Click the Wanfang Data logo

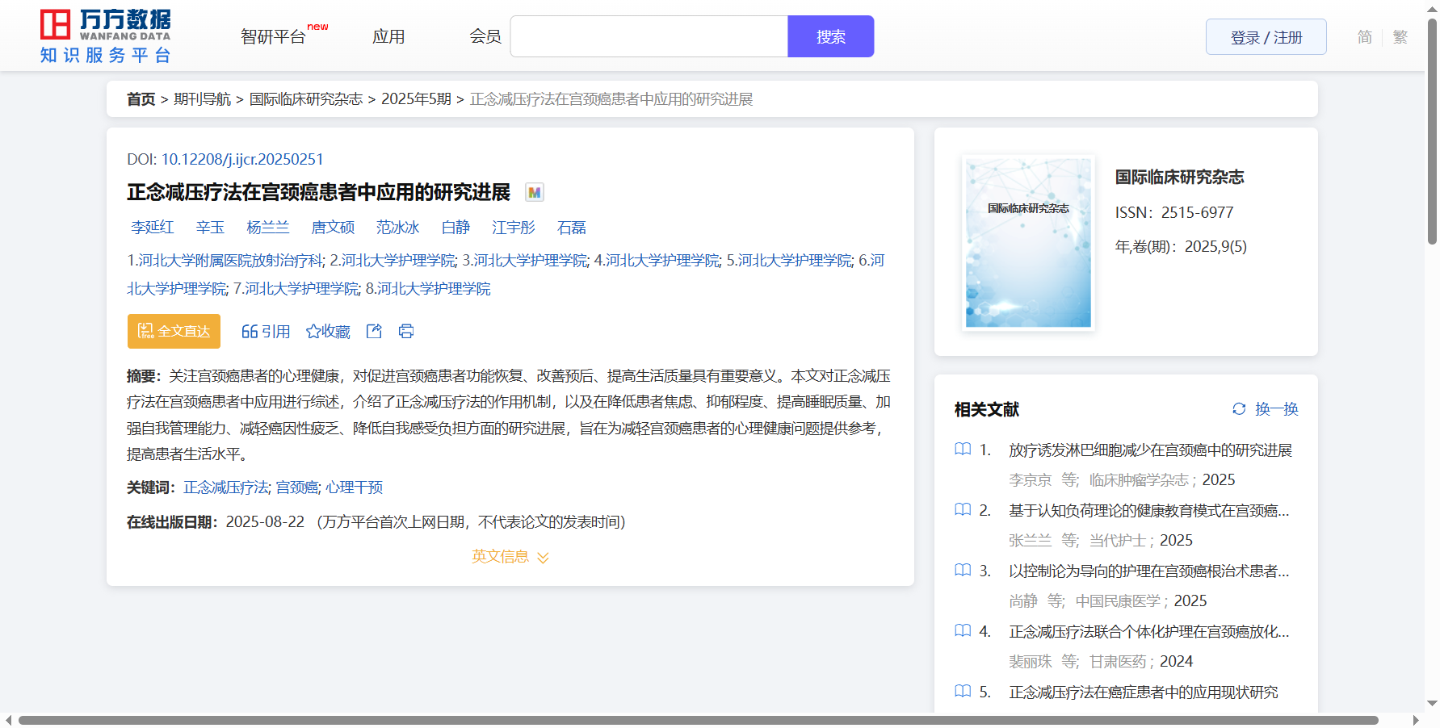pos(105,36)
